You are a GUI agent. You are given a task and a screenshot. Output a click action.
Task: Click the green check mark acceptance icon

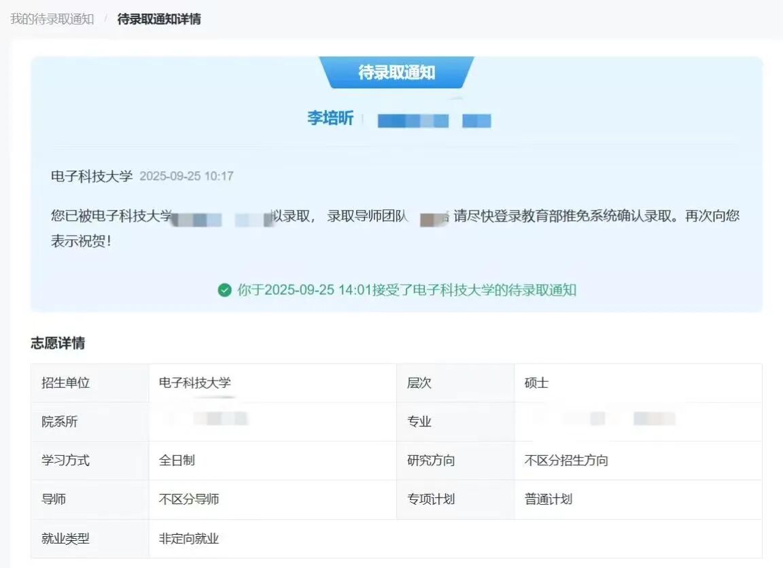(225, 290)
